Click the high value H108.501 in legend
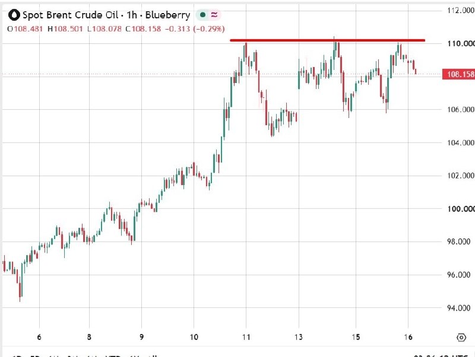Image resolution: width=475 pixels, height=357 pixels. pos(65,29)
